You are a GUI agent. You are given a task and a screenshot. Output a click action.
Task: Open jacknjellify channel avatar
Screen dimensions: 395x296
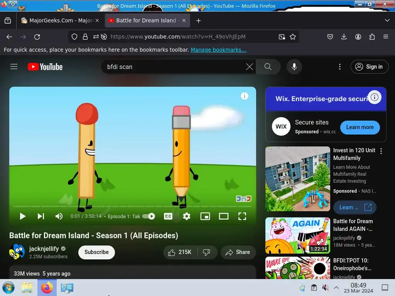coord(17,252)
